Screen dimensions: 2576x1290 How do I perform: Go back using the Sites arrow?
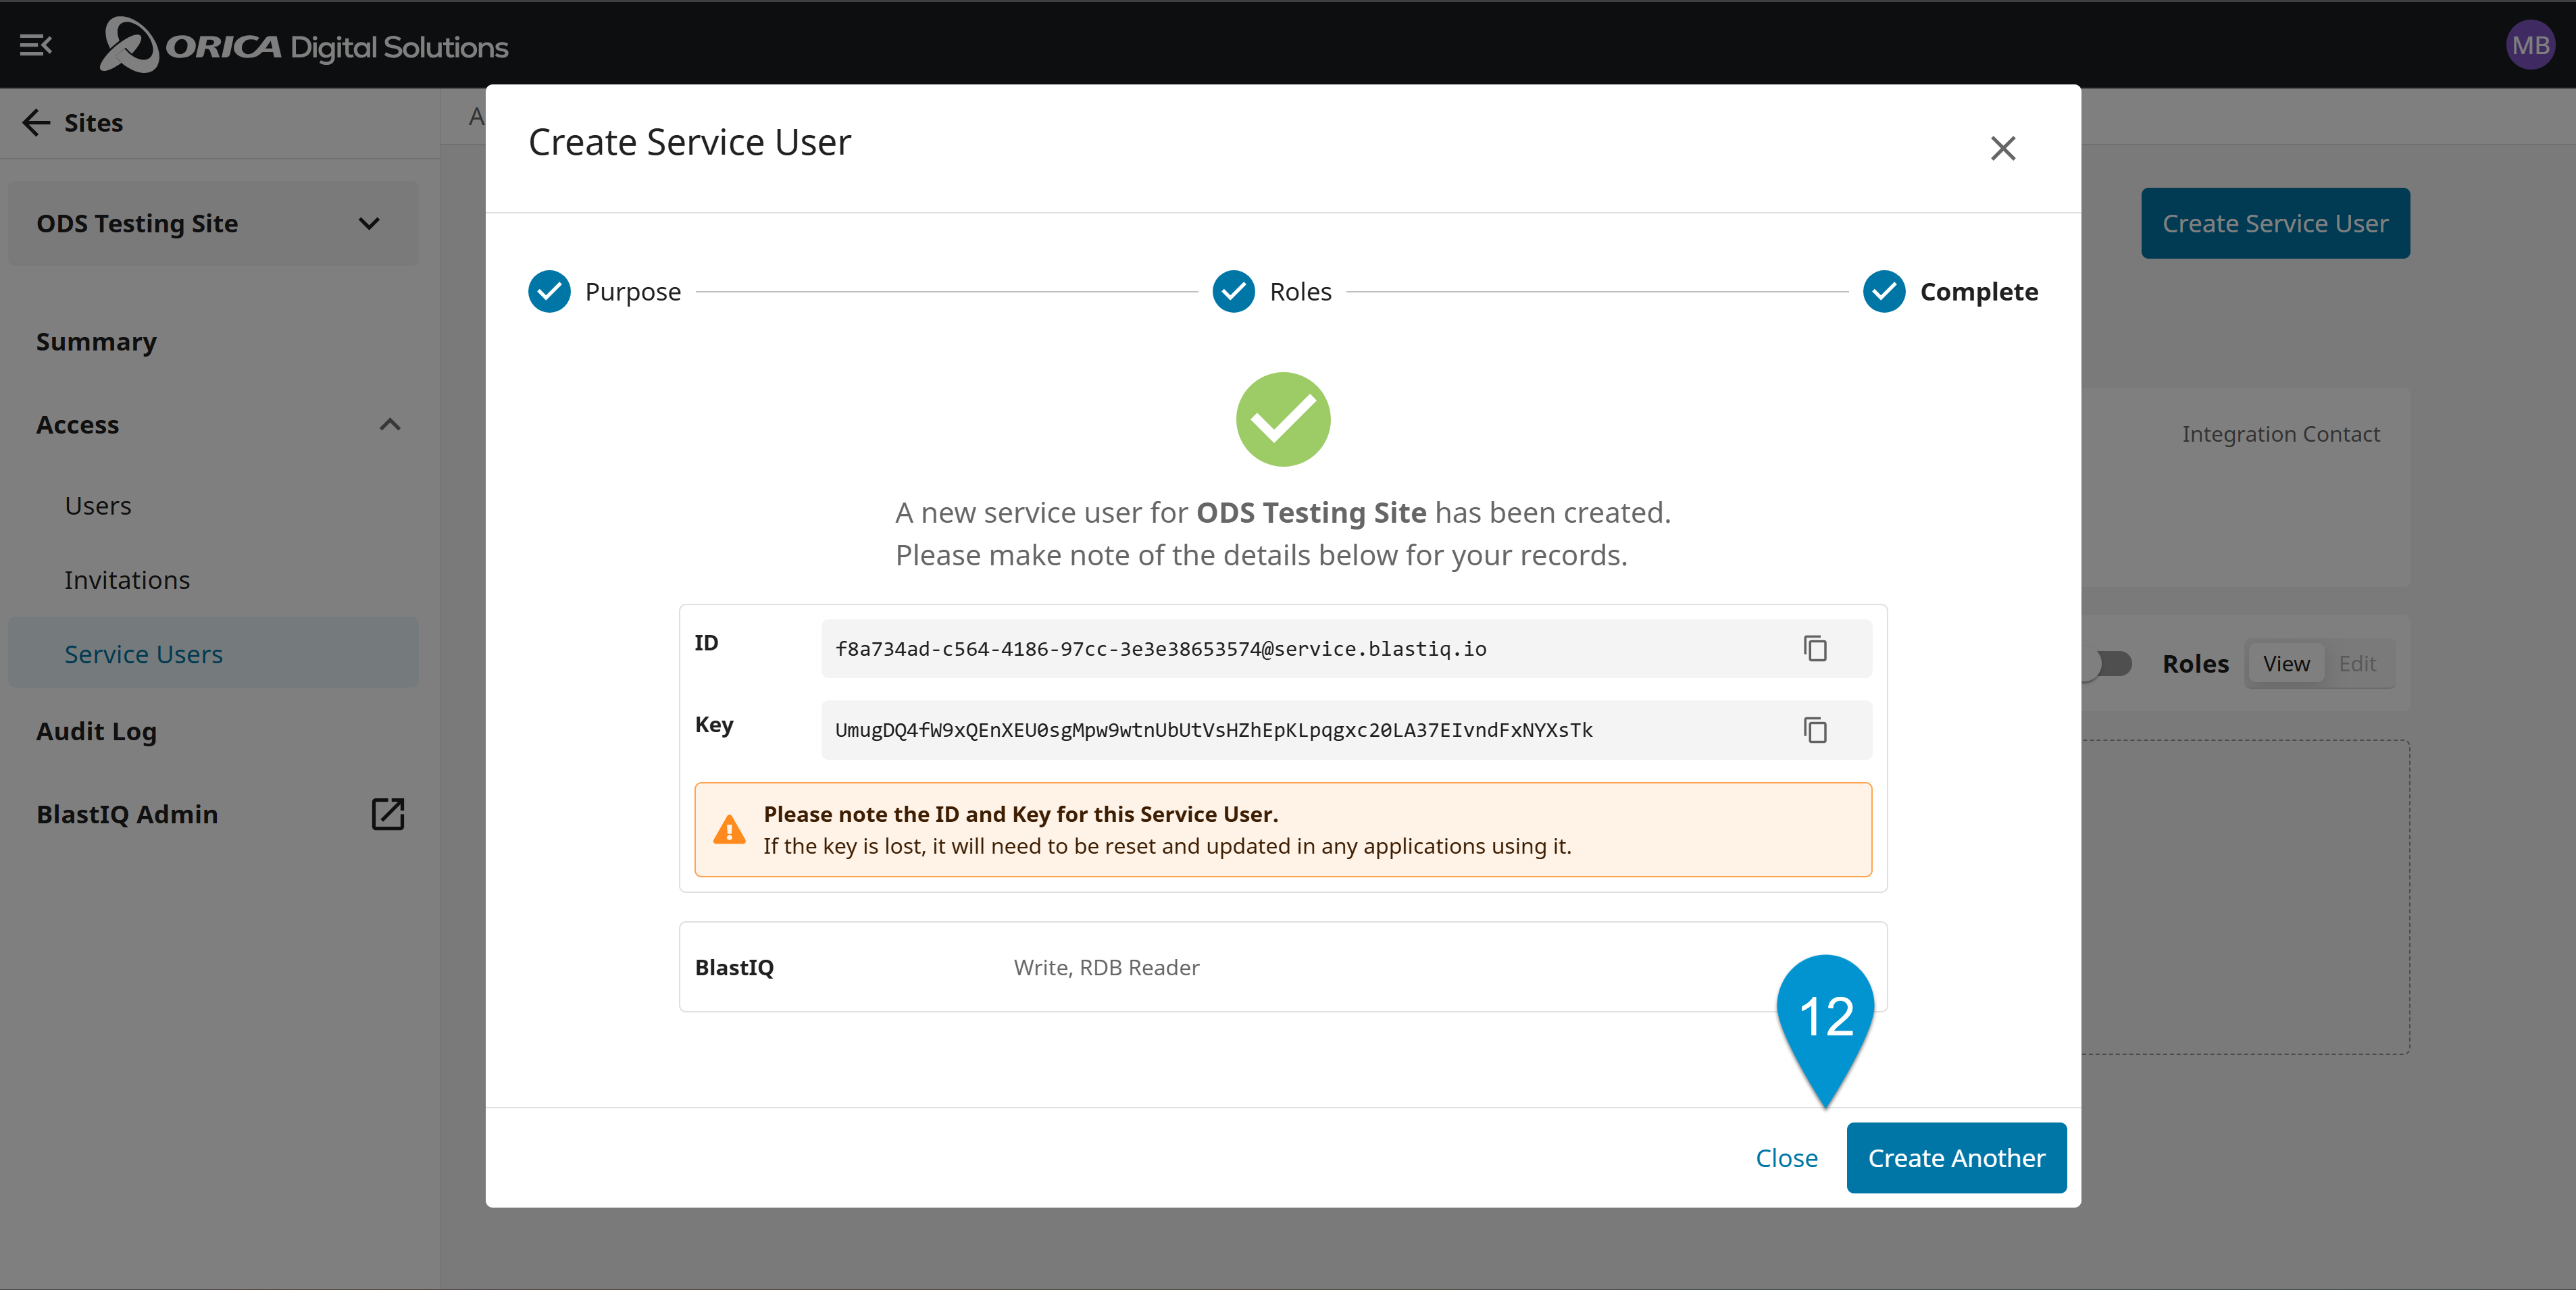click(36, 122)
